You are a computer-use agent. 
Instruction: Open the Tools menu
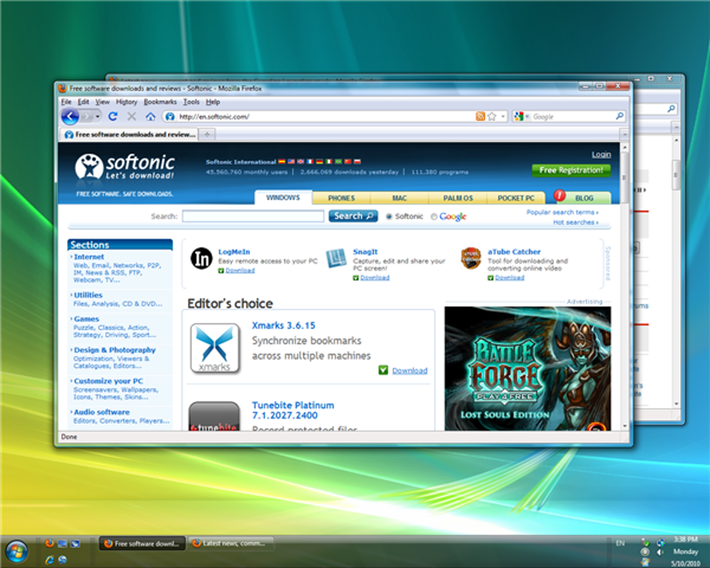pyautogui.click(x=191, y=102)
